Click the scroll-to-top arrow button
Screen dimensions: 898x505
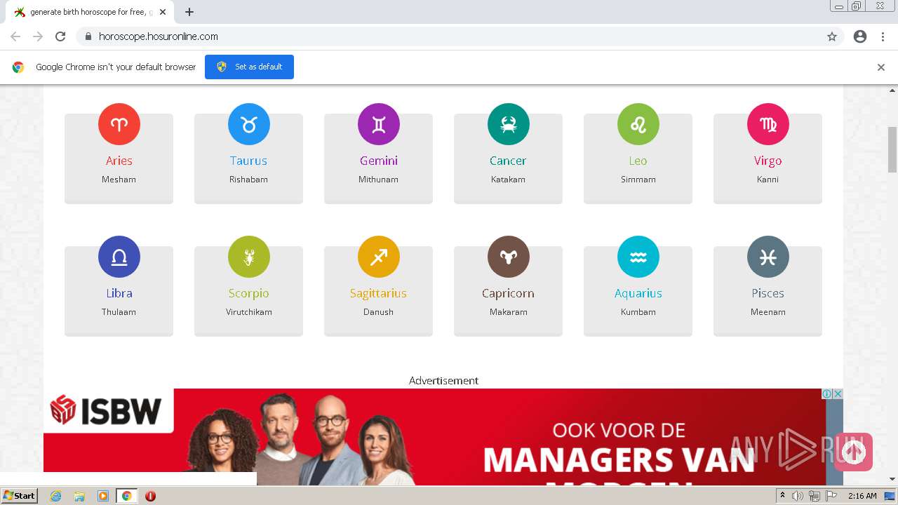pos(854,452)
